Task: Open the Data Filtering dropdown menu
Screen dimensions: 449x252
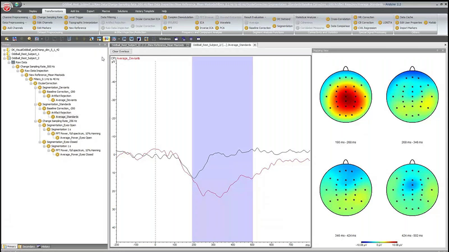Action: 110,17
